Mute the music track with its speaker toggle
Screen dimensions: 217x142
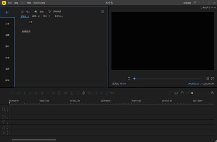(8, 126)
